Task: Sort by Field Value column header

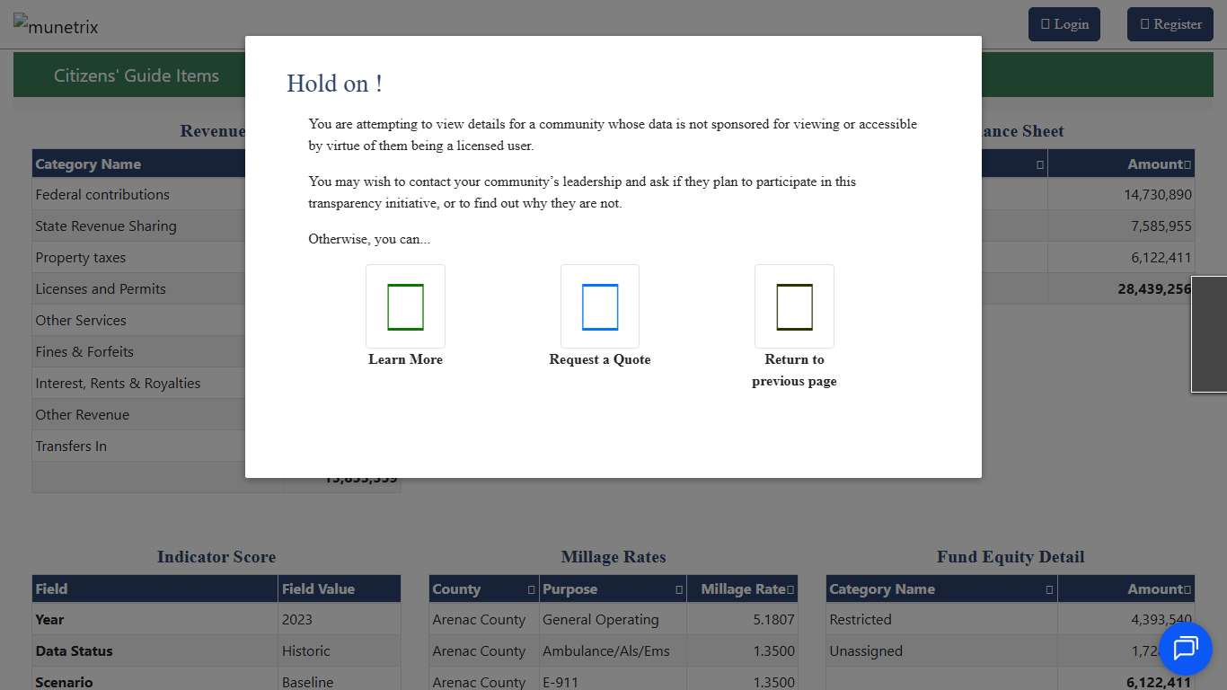Action: coord(319,589)
